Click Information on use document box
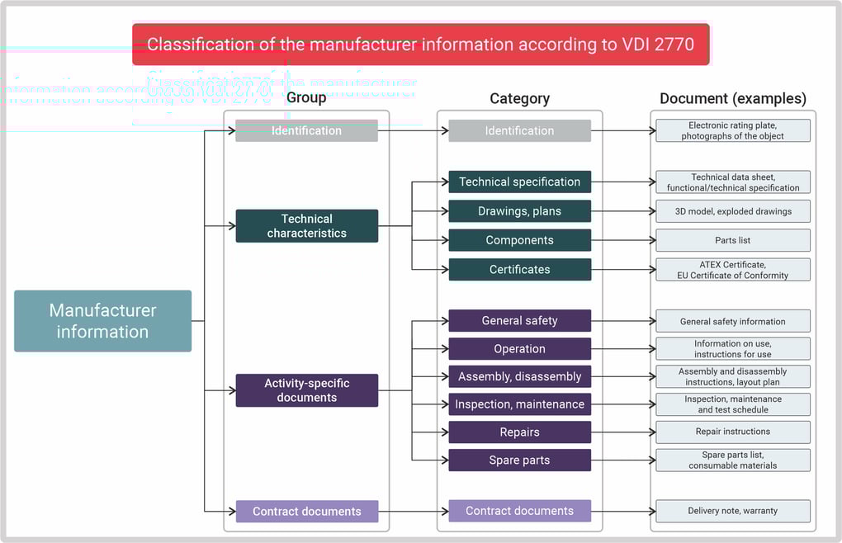Screen dimensions: 842x543 (733, 349)
